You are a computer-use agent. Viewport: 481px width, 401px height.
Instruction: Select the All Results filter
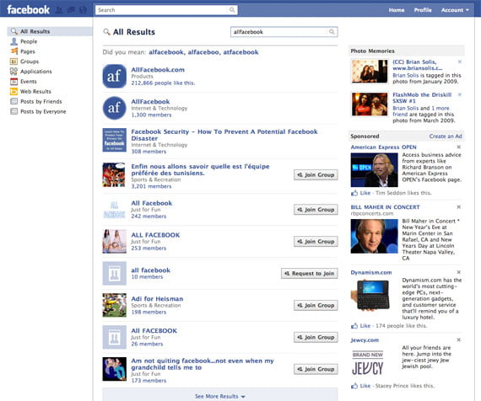[x=50, y=31]
